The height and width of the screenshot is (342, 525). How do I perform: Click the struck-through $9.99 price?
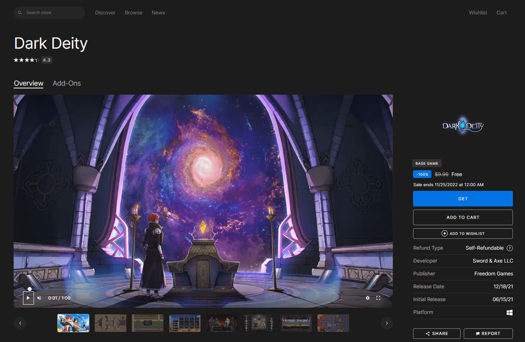point(442,175)
